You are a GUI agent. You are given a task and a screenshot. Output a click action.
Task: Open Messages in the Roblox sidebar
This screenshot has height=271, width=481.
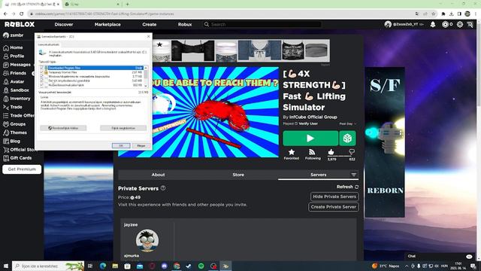(17, 65)
